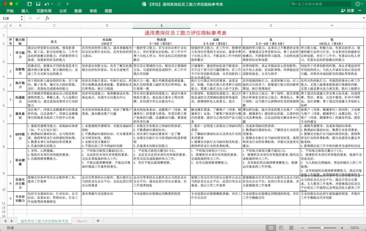Select the 学习能力 cell
The image size is (366, 231).
coord(20,55)
